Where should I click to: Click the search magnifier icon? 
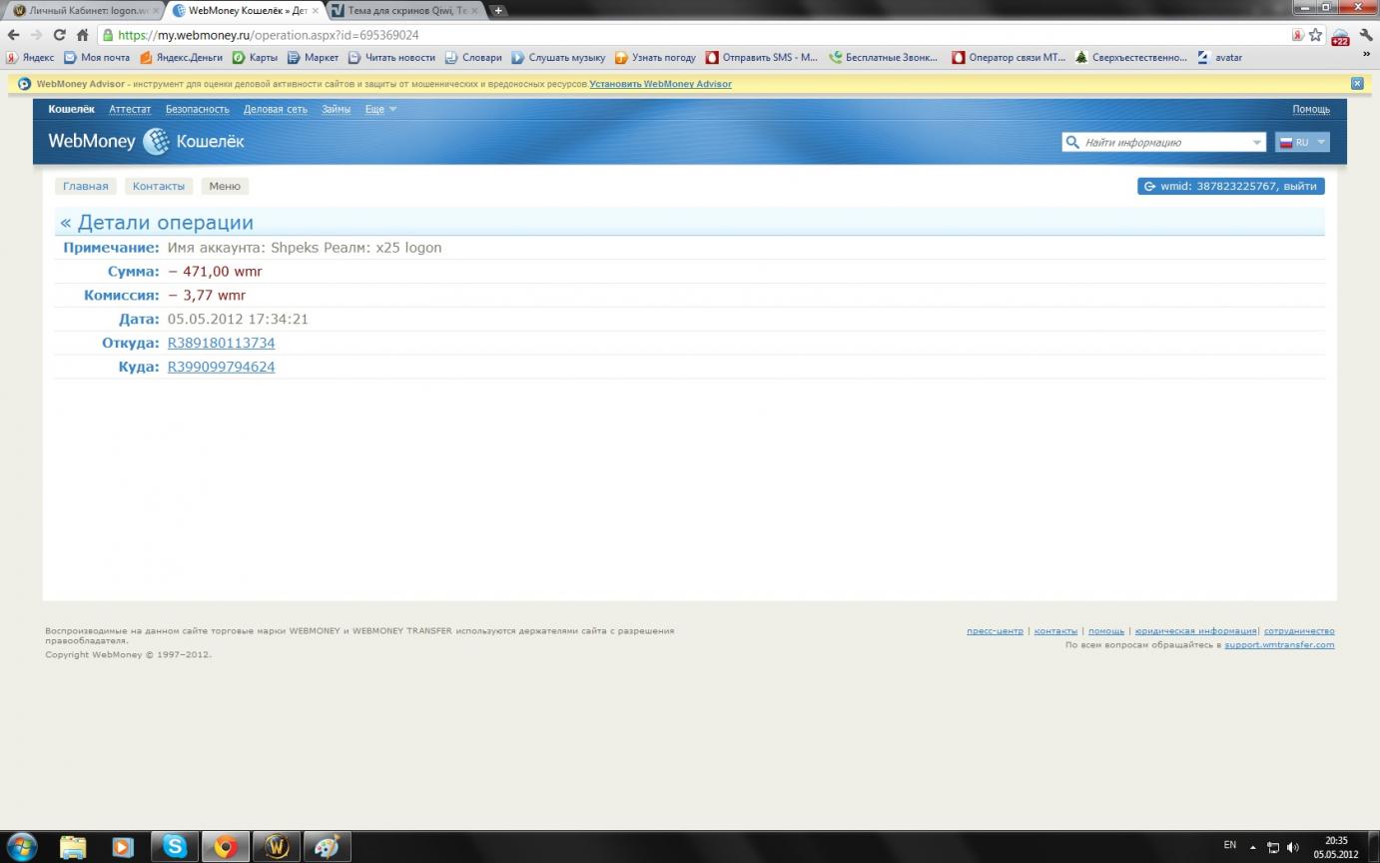(x=1073, y=143)
